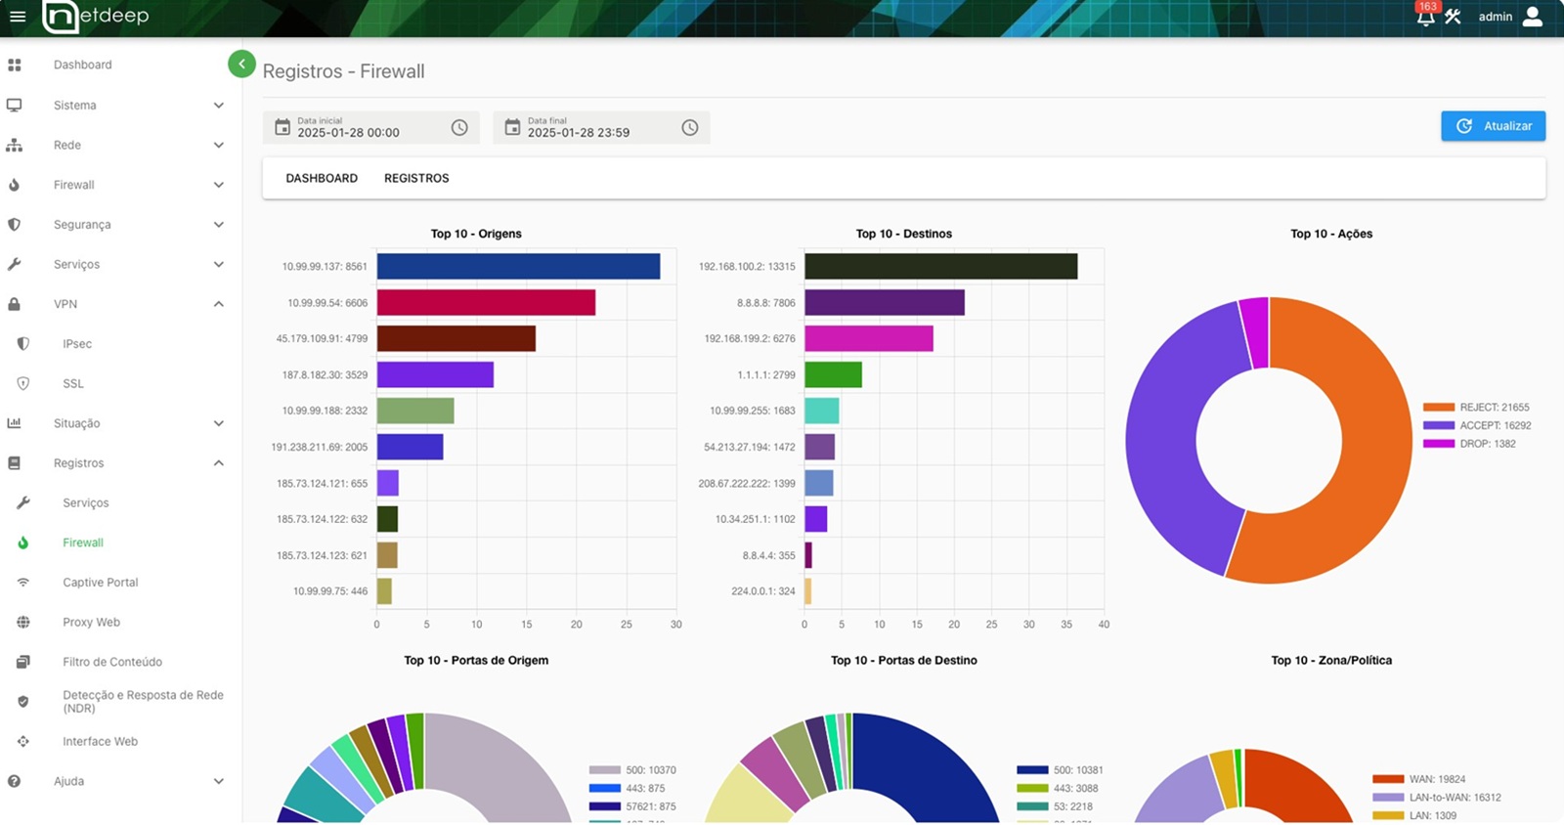Switch to the REGISTROS tab
Image resolution: width=1564 pixels, height=825 pixels.
pos(416,178)
